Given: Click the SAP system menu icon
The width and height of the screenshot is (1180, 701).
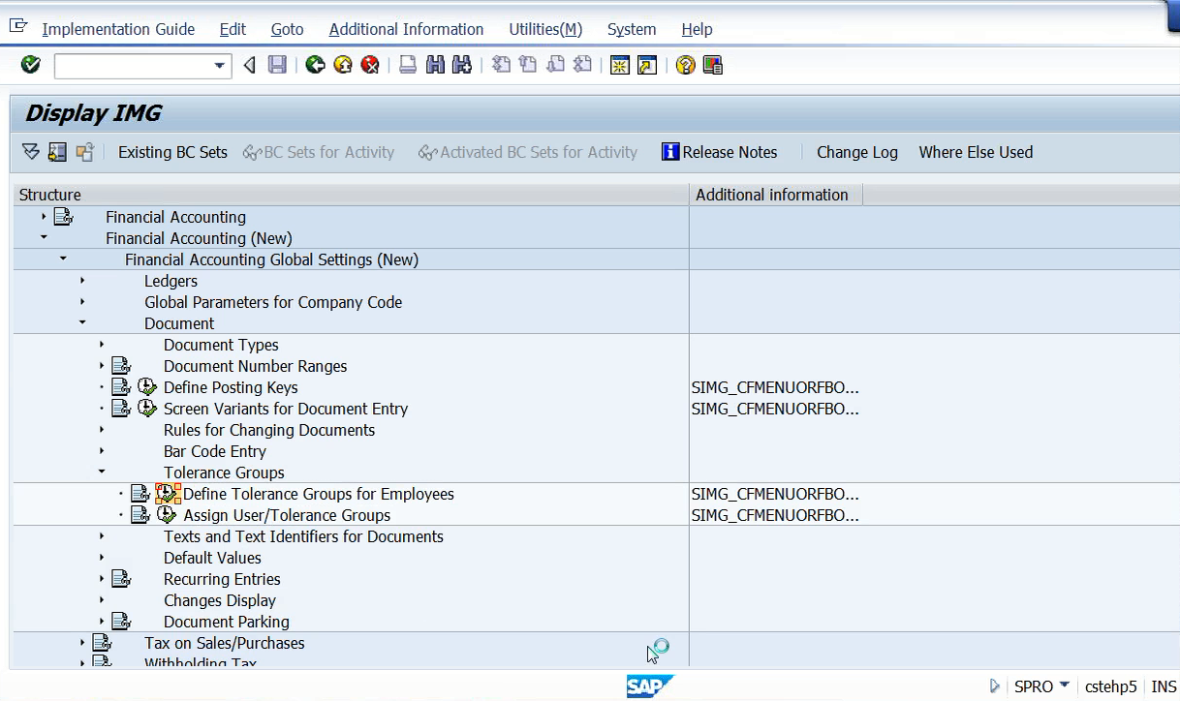Looking at the screenshot, I should click(x=19, y=27).
